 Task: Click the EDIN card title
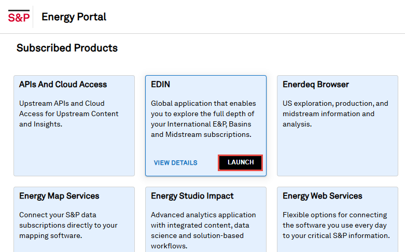160,85
